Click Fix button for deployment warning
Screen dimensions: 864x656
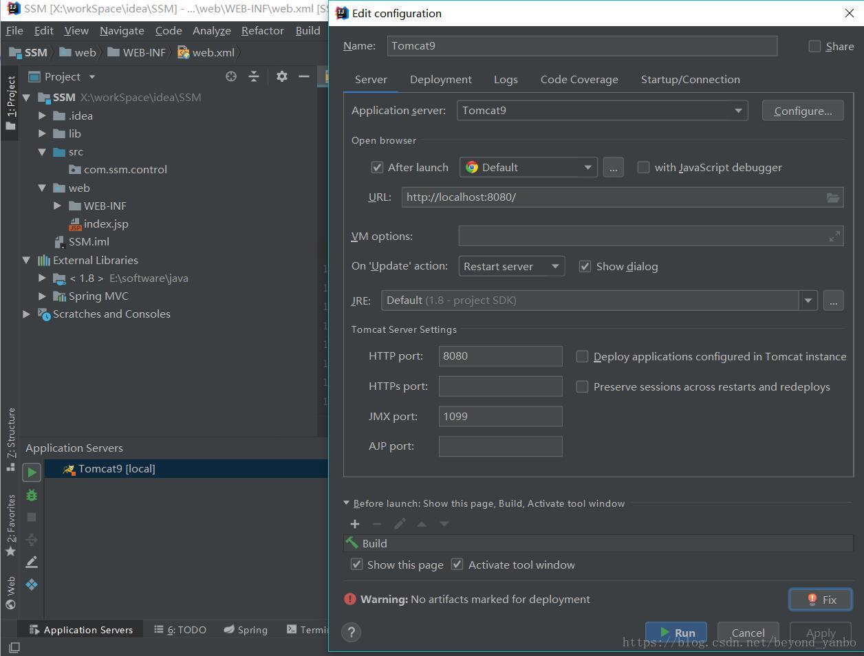[821, 599]
